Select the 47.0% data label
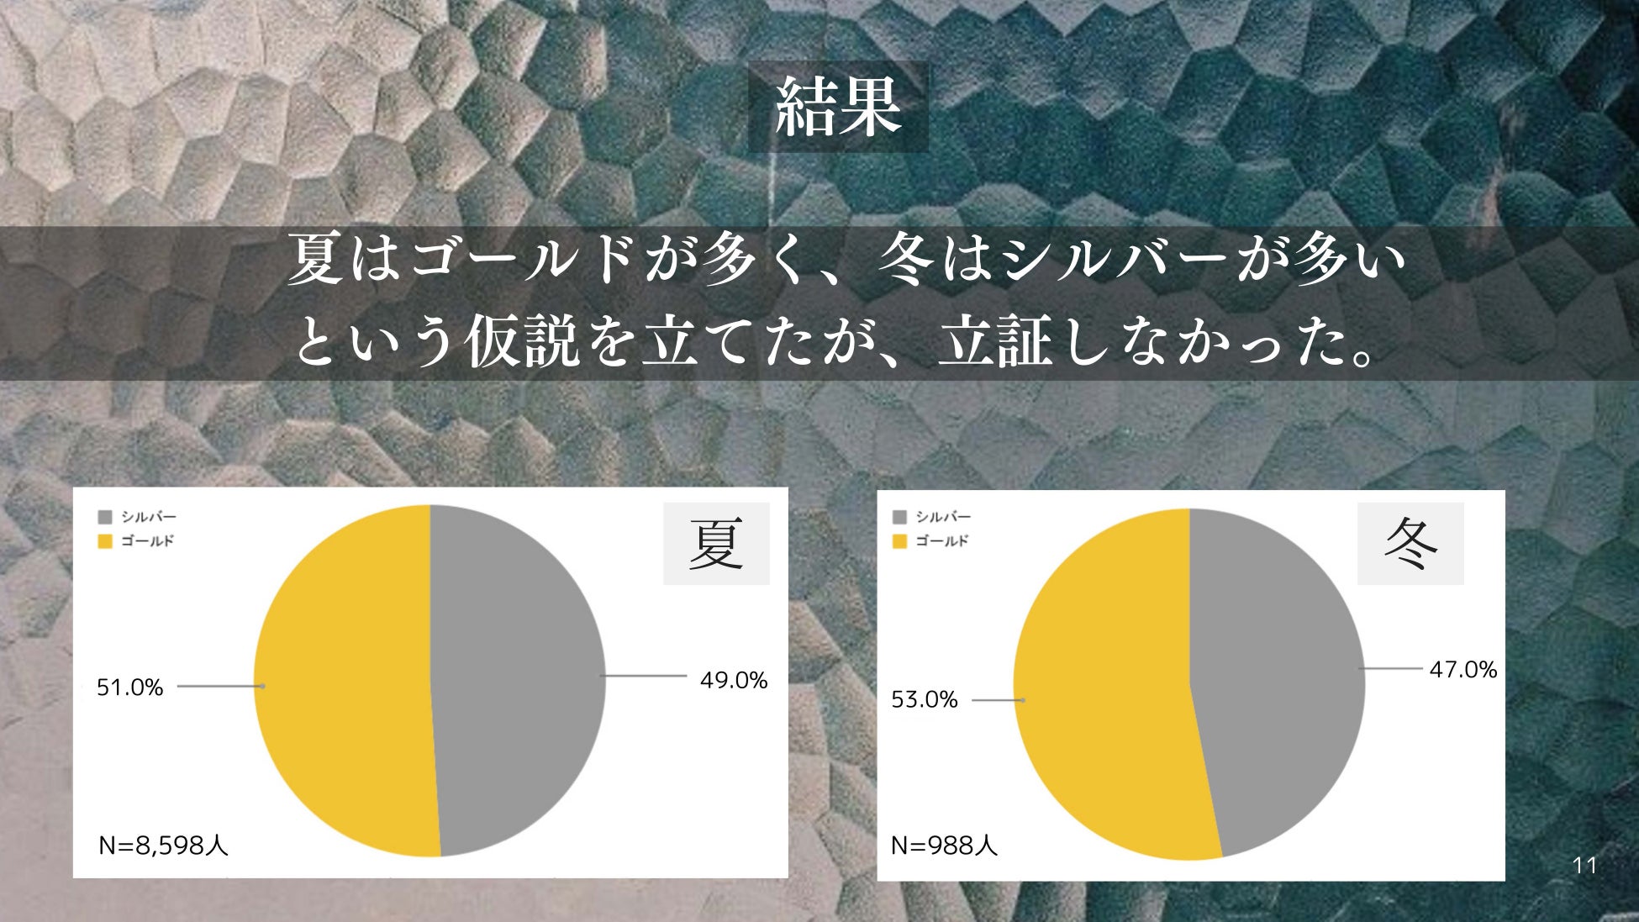This screenshot has height=922, width=1639. click(x=1462, y=670)
